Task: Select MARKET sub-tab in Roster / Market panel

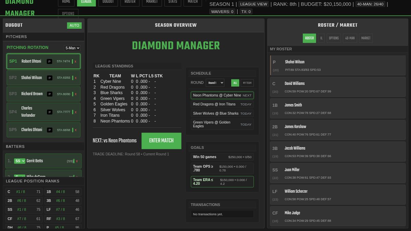Action: [x=366, y=38]
